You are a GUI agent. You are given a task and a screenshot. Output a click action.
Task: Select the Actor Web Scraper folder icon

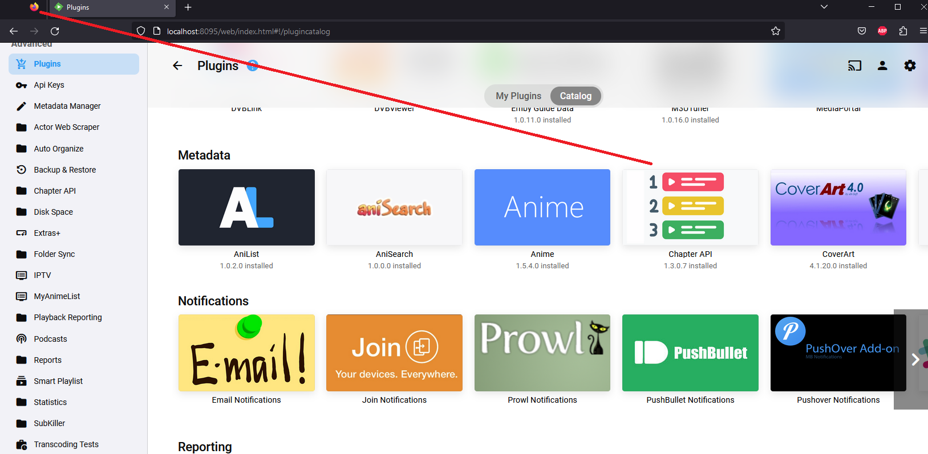(x=22, y=127)
